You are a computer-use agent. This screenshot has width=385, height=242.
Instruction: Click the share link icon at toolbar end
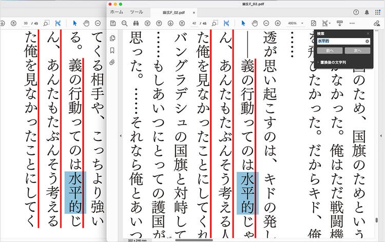point(377,23)
